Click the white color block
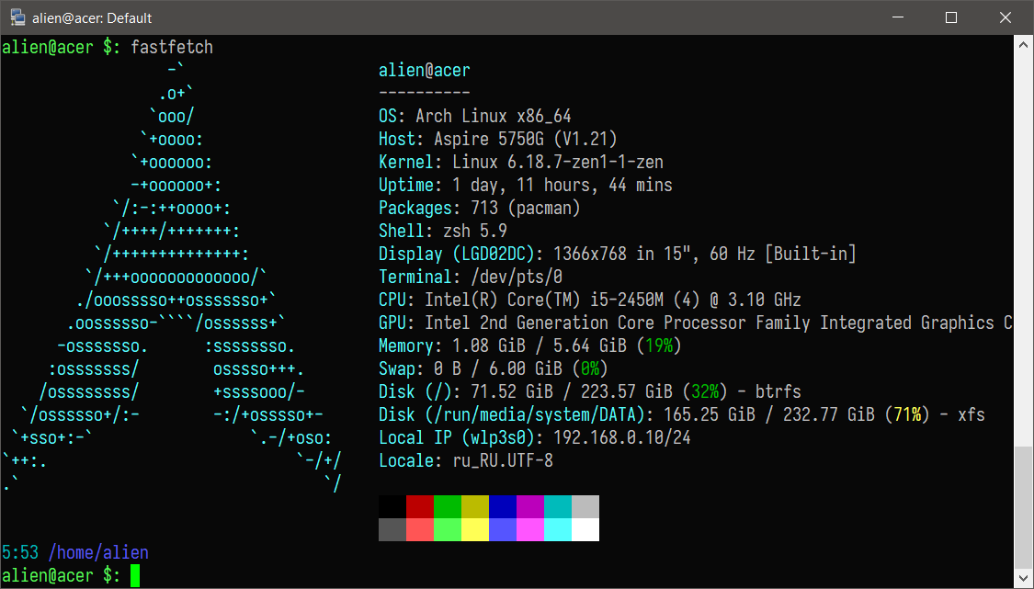 coord(585,529)
